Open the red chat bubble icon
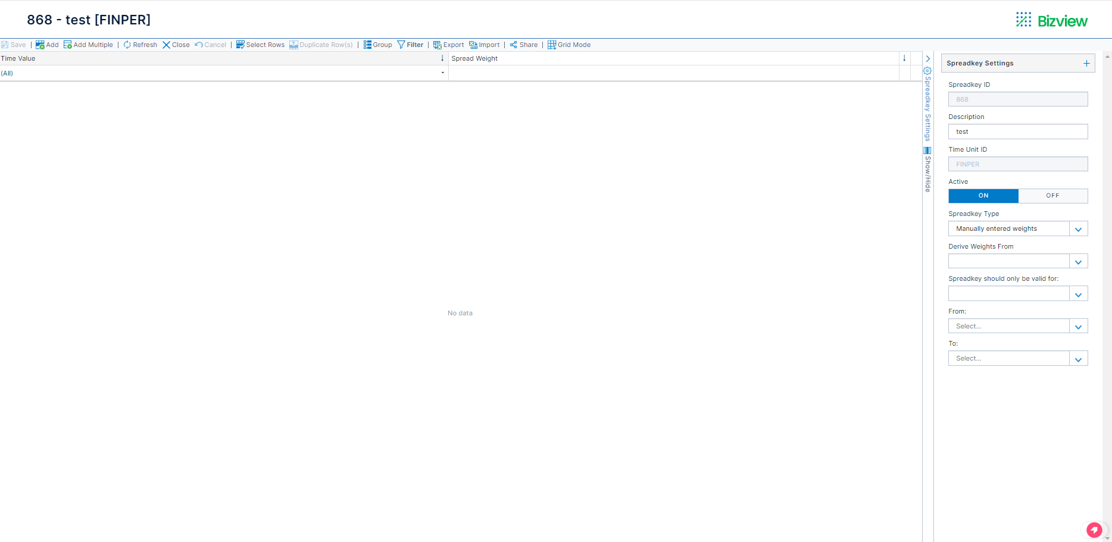This screenshot has height=542, width=1112. pos(1094,530)
